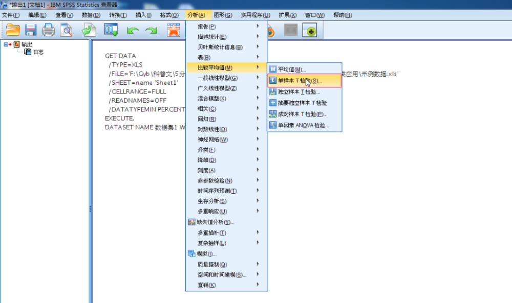Open the 帮助(H) menu
The height and width of the screenshot is (303, 512).
click(x=343, y=15)
